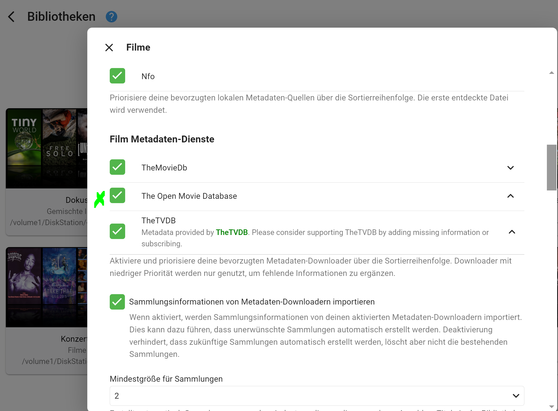This screenshot has width=558, height=411.
Task: Click the dialog scrollbar thumb
Action: click(551, 167)
